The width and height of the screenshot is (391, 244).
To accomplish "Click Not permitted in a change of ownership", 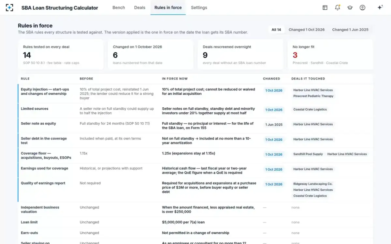I will 195,233.
